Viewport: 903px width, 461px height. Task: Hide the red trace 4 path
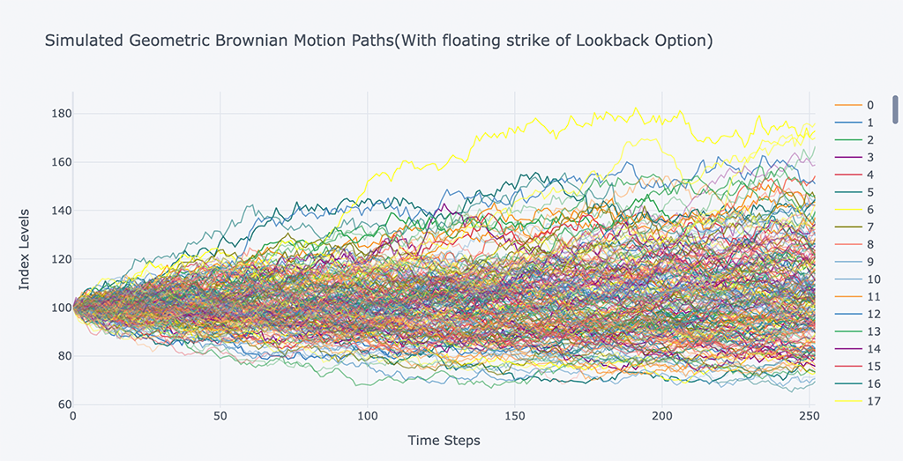point(869,175)
